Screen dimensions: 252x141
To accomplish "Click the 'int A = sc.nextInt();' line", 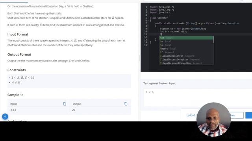I will pyautogui.click(x=174, y=31).
